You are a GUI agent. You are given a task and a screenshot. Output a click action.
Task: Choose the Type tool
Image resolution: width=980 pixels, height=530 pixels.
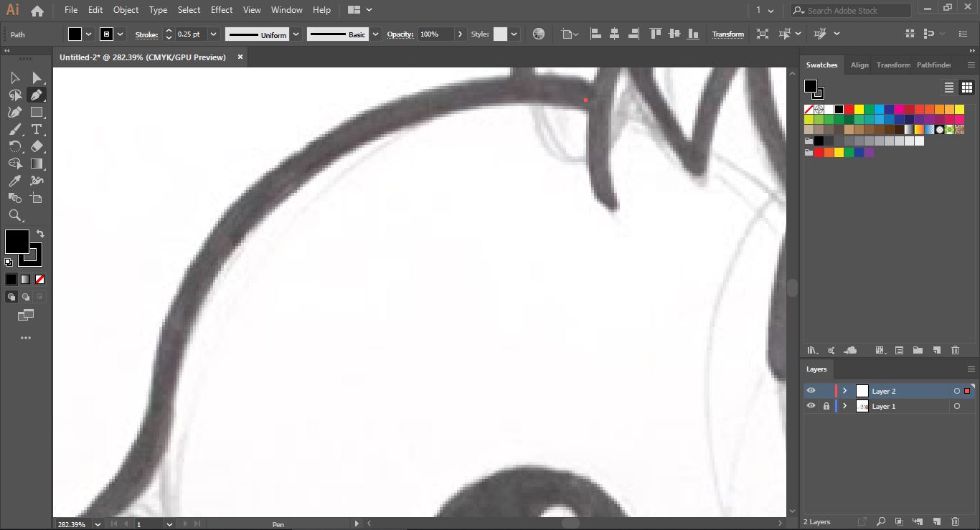(37, 129)
